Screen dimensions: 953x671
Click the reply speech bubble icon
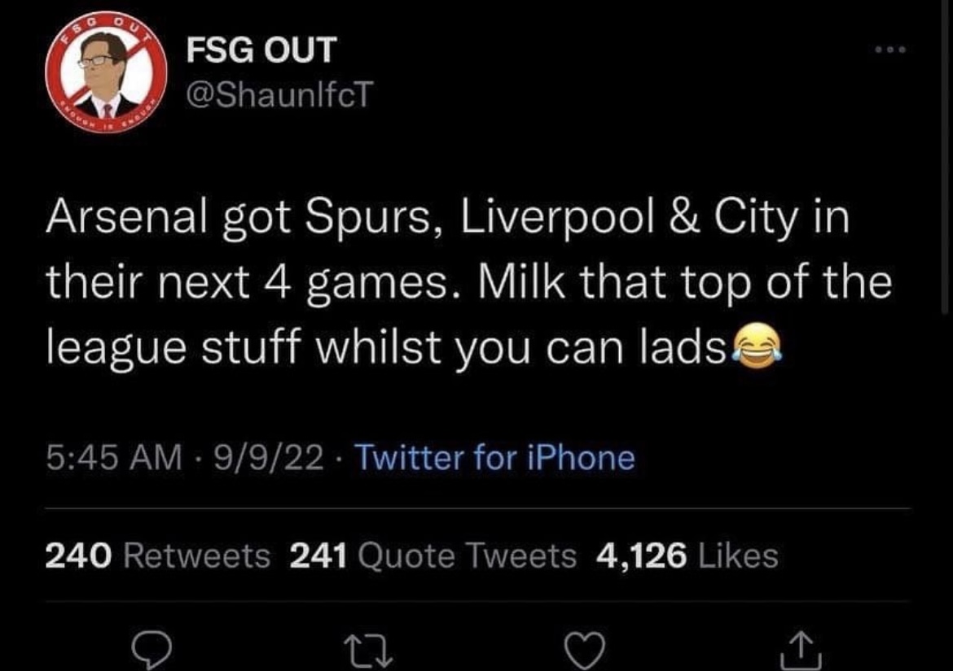tap(152, 650)
